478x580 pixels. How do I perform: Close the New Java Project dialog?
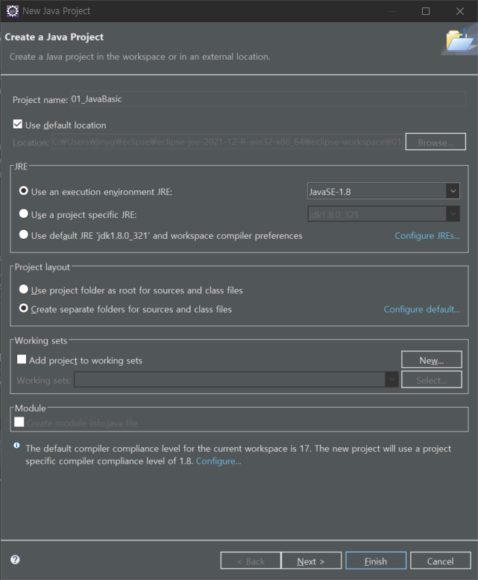point(460,11)
